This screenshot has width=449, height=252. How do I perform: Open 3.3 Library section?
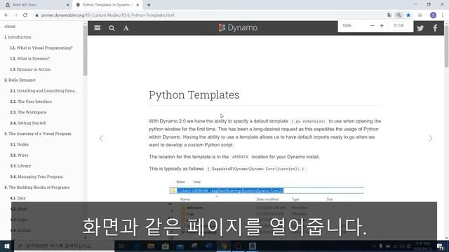pos(20,166)
